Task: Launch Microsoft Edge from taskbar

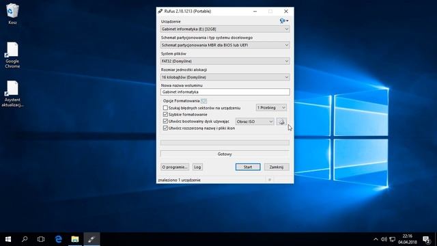Action: point(58,239)
